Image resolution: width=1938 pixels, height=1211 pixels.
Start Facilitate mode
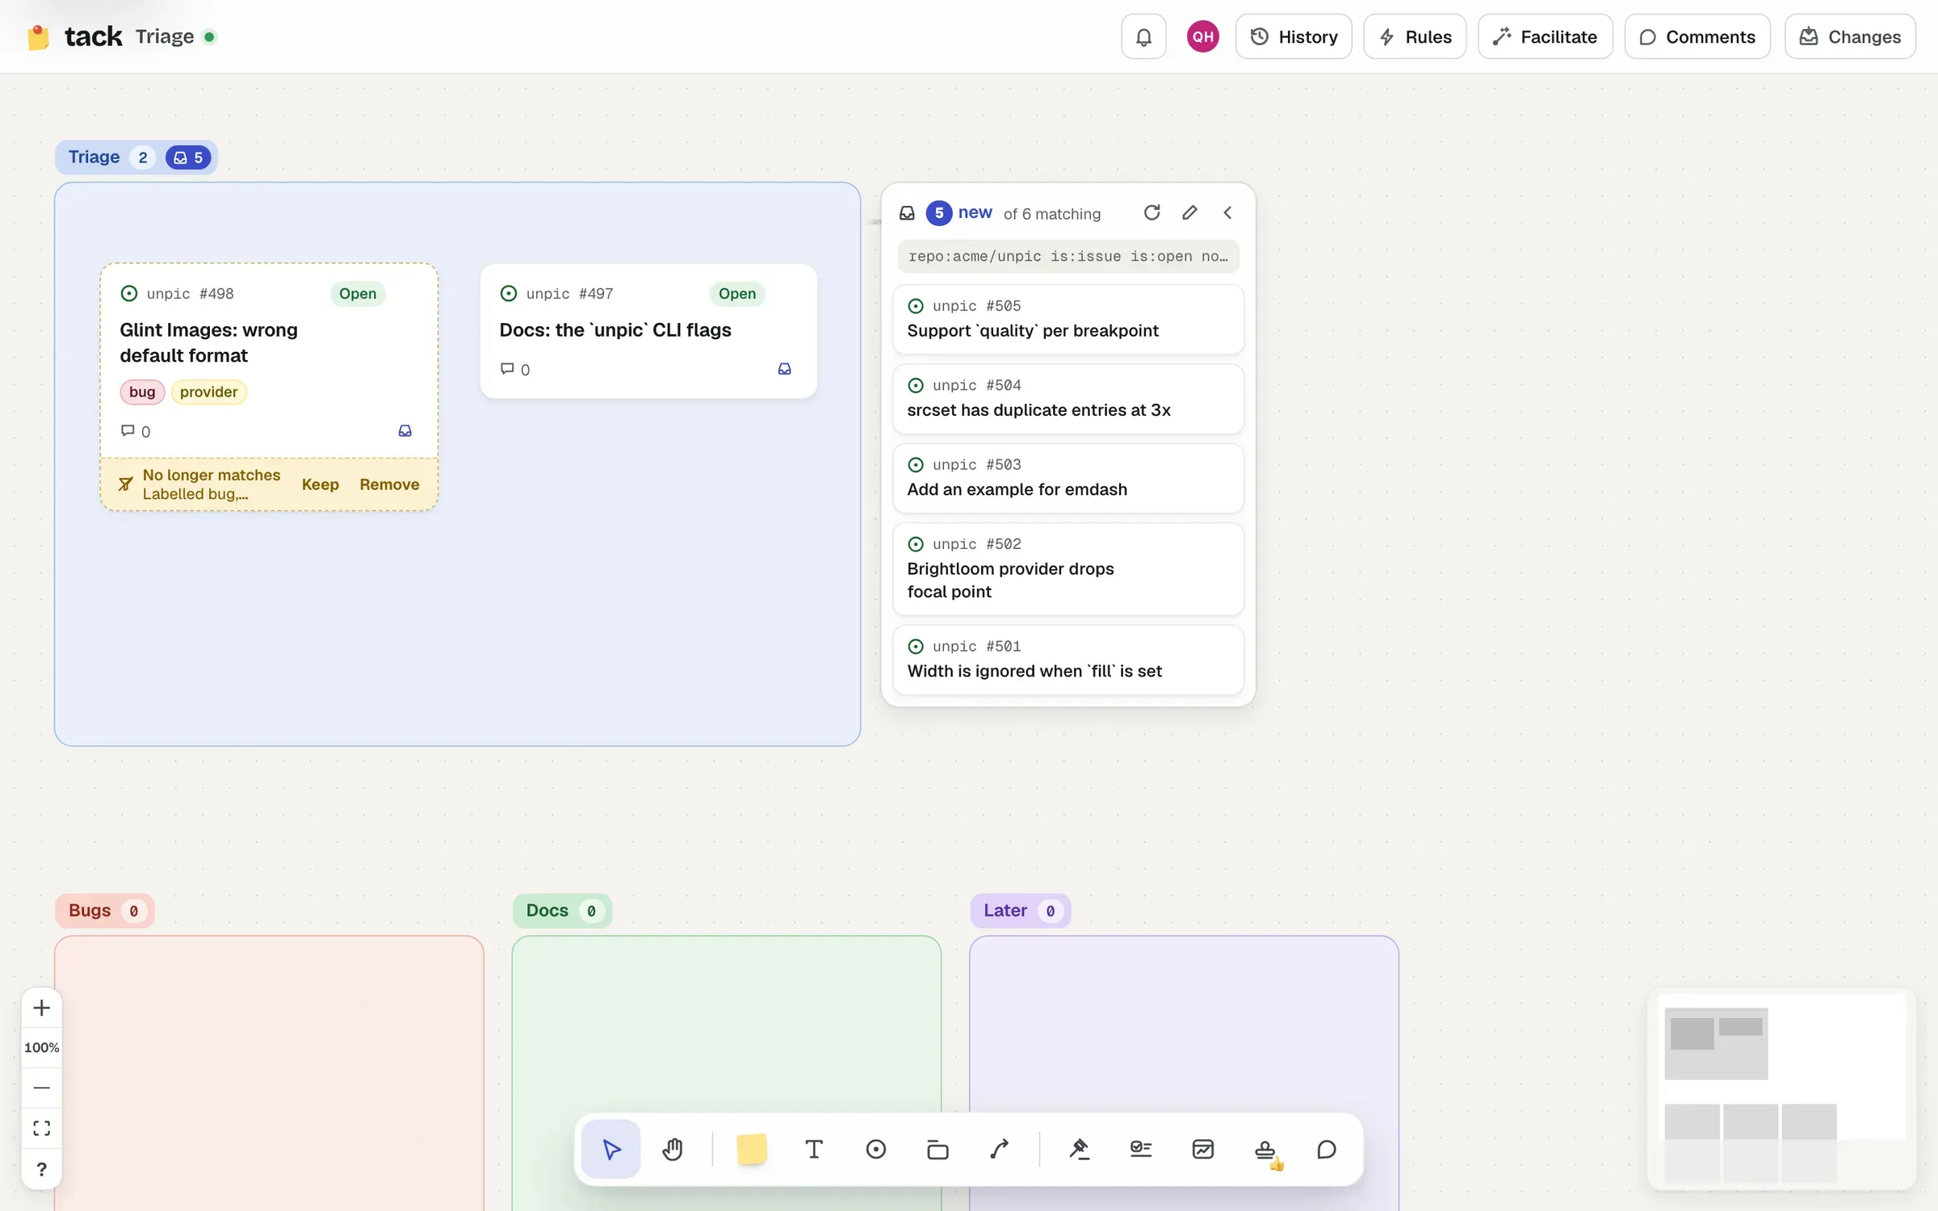1545,36
